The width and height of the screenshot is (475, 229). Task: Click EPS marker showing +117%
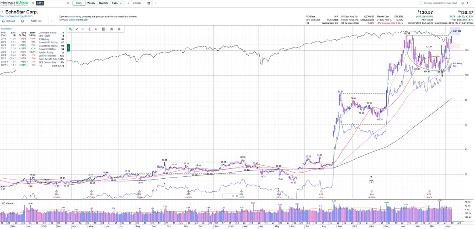coord(241,195)
